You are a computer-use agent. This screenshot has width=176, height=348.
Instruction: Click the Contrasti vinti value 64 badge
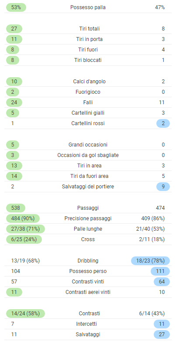(x=162, y=282)
